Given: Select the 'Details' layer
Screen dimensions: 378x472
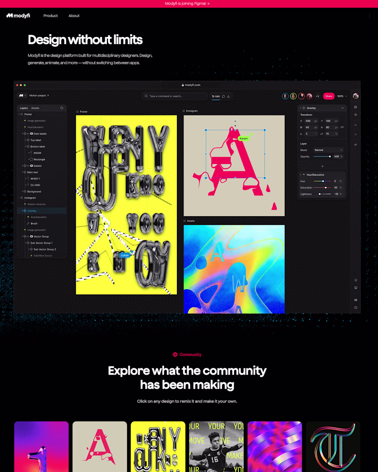Looking at the screenshot, I should pos(37,166).
